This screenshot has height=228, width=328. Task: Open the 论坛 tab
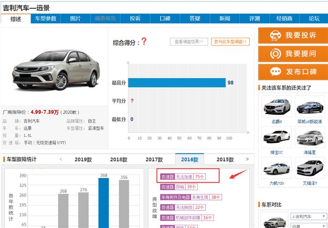pos(314,19)
